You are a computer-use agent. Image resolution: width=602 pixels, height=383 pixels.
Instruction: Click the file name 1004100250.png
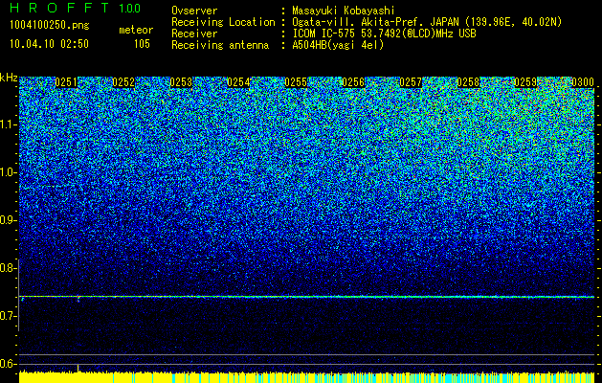click(x=50, y=26)
